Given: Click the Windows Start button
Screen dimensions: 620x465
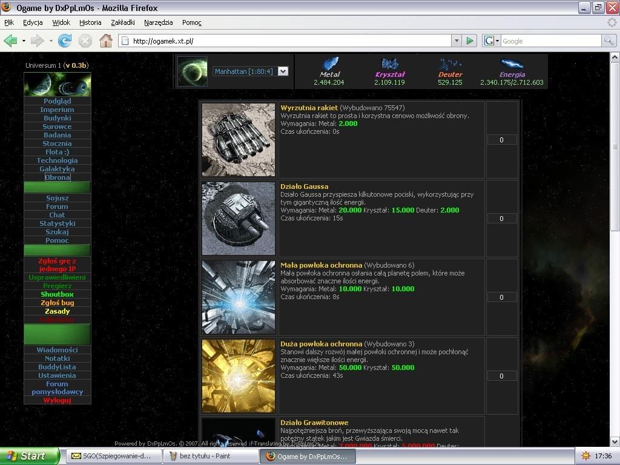Looking at the screenshot, I should pos(29,456).
